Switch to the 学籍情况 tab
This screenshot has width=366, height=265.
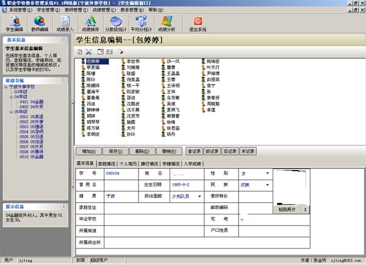coord(171,164)
